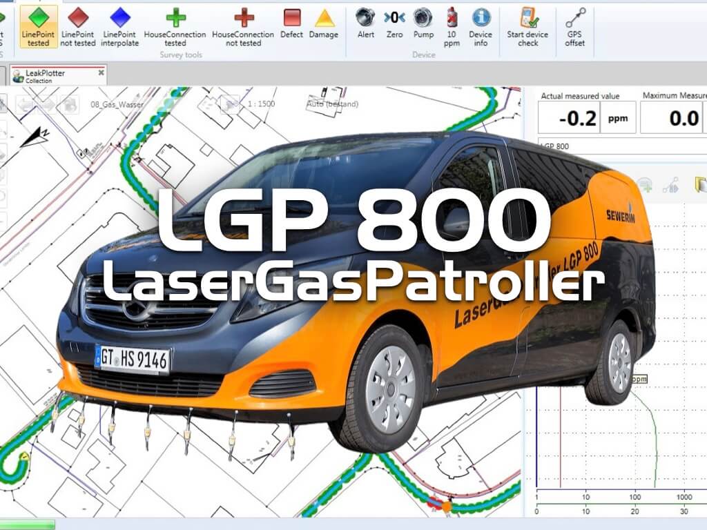The height and width of the screenshot is (530, 707).
Task: Pick the Damage warning triangle tool
Action: click(x=324, y=24)
